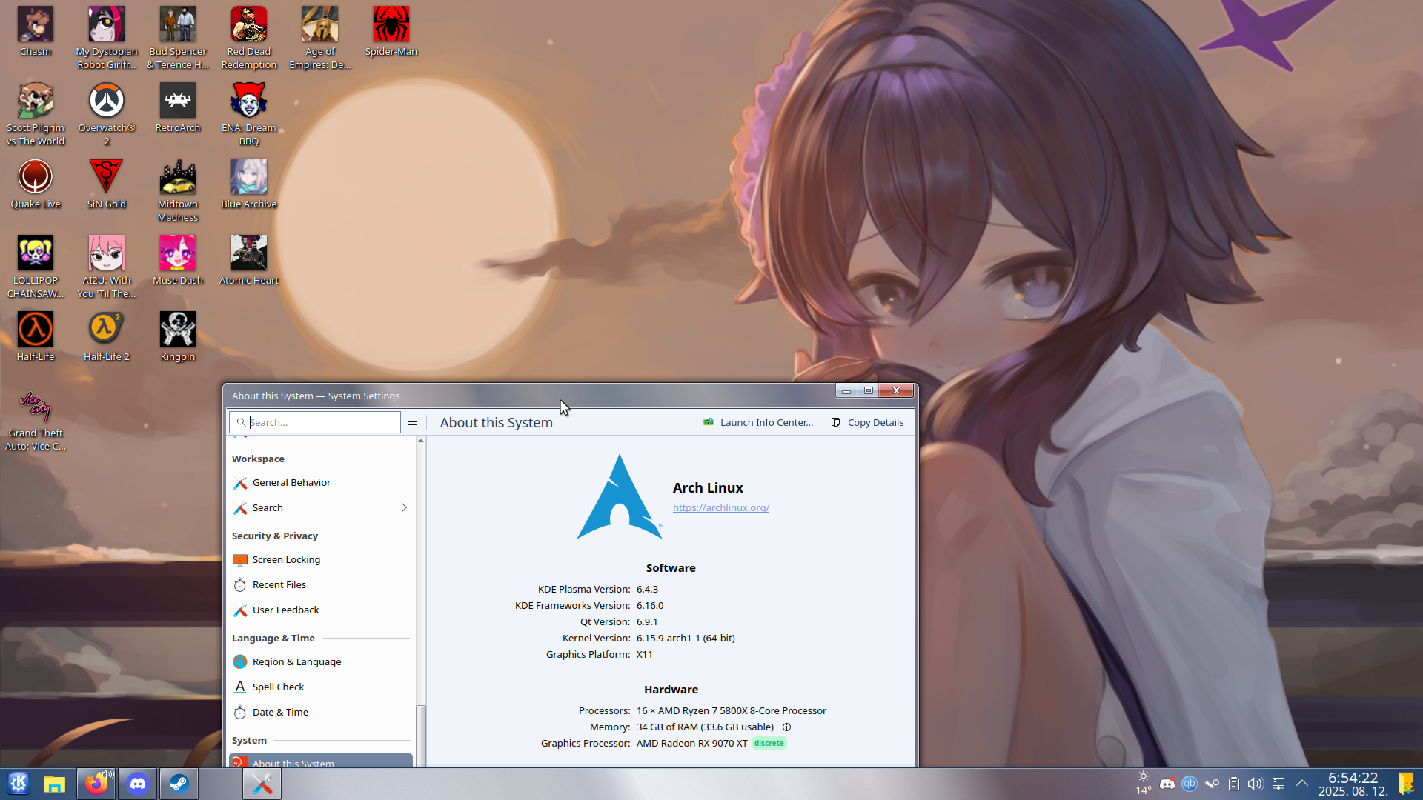The height and width of the screenshot is (800, 1423).
Task: Click the memory info circle icon
Action: tap(787, 727)
